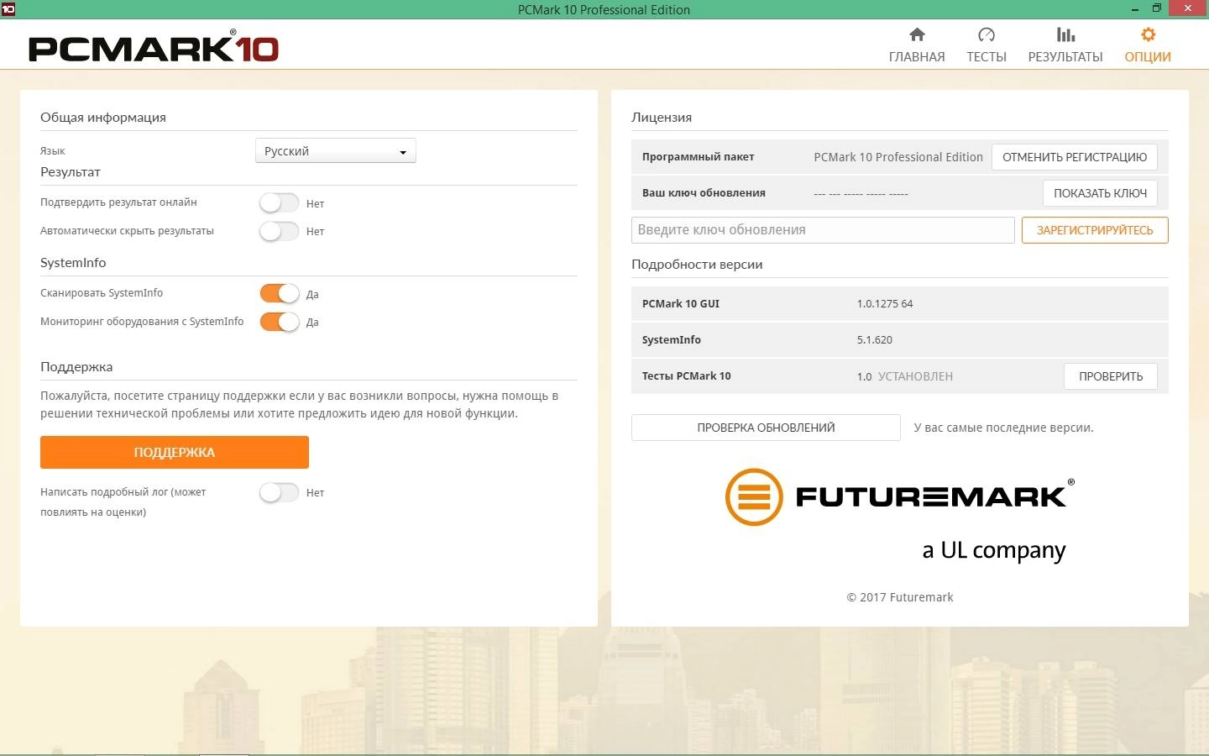The width and height of the screenshot is (1209, 756).
Task: Click © 2017 Futuremark text
Action: pos(900,597)
